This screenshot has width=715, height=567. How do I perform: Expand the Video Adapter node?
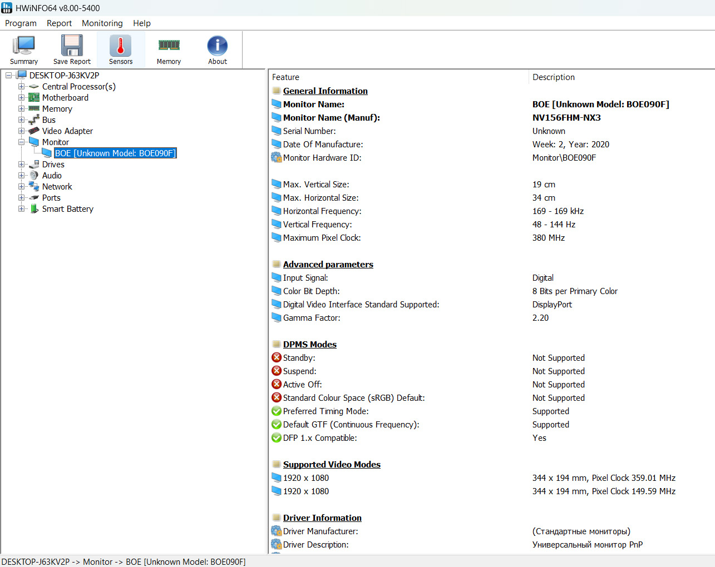click(21, 131)
